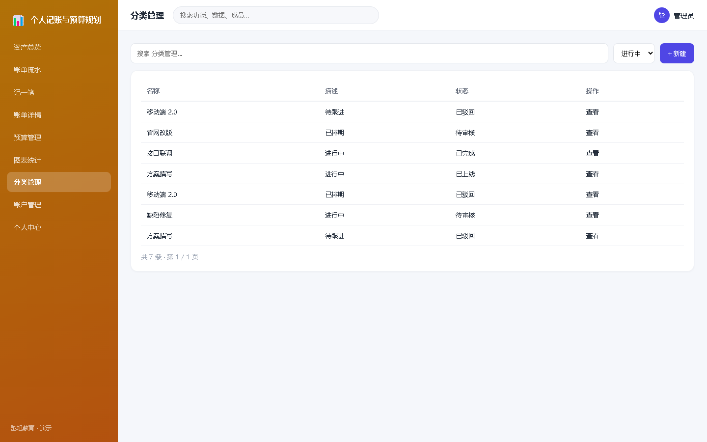The height and width of the screenshot is (442, 707).
Task: Click the 驰旭教育 · 演示 footer text
Action: (31, 428)
